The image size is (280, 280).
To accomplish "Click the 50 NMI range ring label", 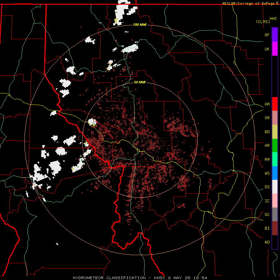I will (x=140, y=82).
